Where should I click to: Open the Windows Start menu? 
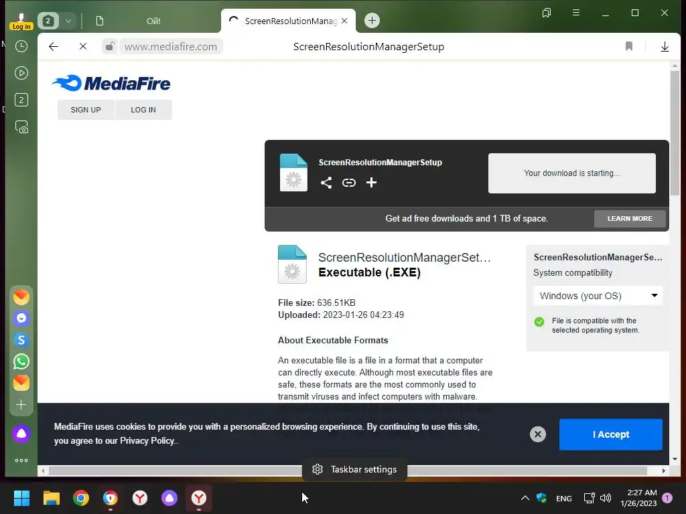(21, 498)
